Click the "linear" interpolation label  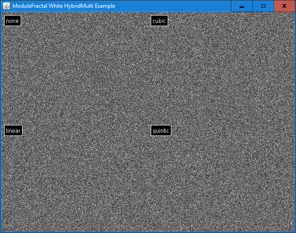(x=13, y=130)
